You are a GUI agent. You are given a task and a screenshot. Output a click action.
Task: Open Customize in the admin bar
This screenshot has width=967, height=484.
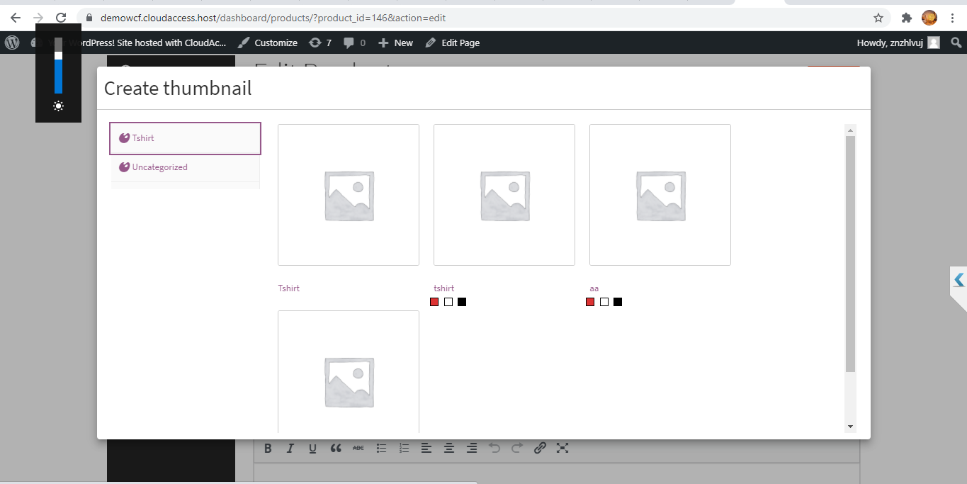tap(268, 43)
